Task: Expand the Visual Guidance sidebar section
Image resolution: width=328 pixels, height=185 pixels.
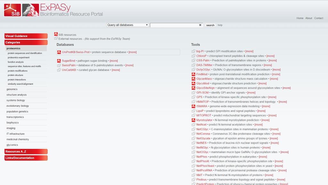Action: pyautogui.click(x=26, y=36)
